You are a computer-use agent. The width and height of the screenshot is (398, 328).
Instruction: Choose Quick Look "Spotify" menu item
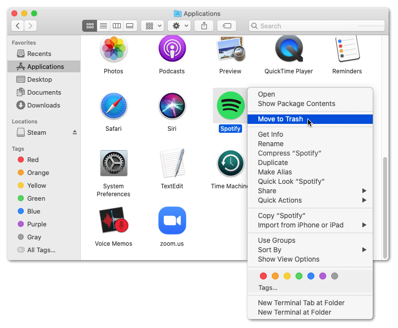click(x=310, y=181)
